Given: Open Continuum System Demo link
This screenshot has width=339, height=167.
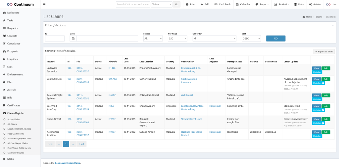Looking at the screenshot, I should (x=68, y=163).
